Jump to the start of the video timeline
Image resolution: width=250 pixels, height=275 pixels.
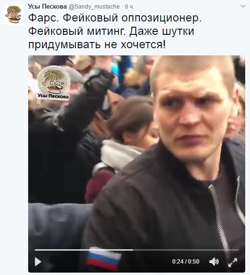35,250
